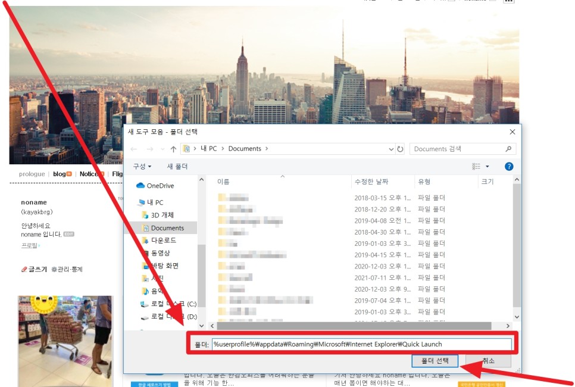Select 바탕 화면 in navigation pane
Screen dimensions: 575x387
click(x=160, y=266)
